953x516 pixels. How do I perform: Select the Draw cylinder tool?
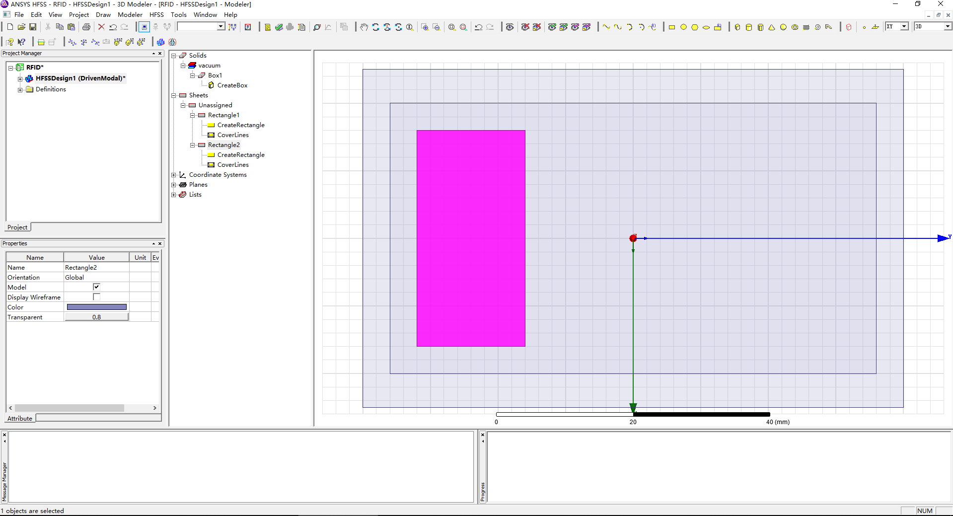coord(749,27)
